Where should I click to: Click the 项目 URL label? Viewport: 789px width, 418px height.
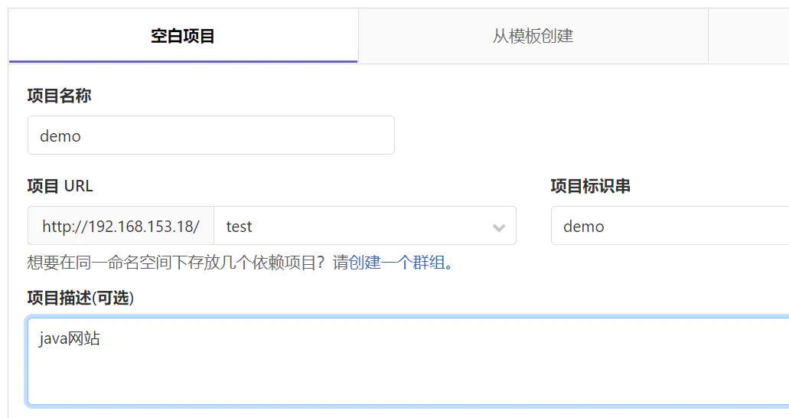point(60,186)
